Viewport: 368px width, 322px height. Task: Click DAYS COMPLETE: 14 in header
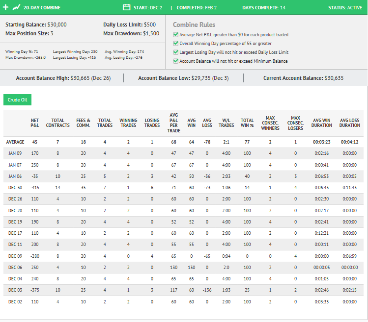pos(264,7)
